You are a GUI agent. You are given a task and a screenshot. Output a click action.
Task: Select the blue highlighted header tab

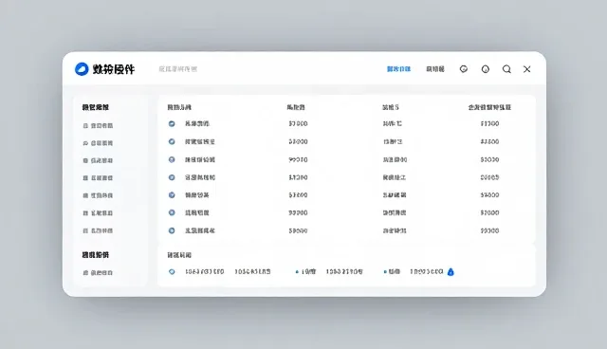pyautogui.click(x=398, y=69)
